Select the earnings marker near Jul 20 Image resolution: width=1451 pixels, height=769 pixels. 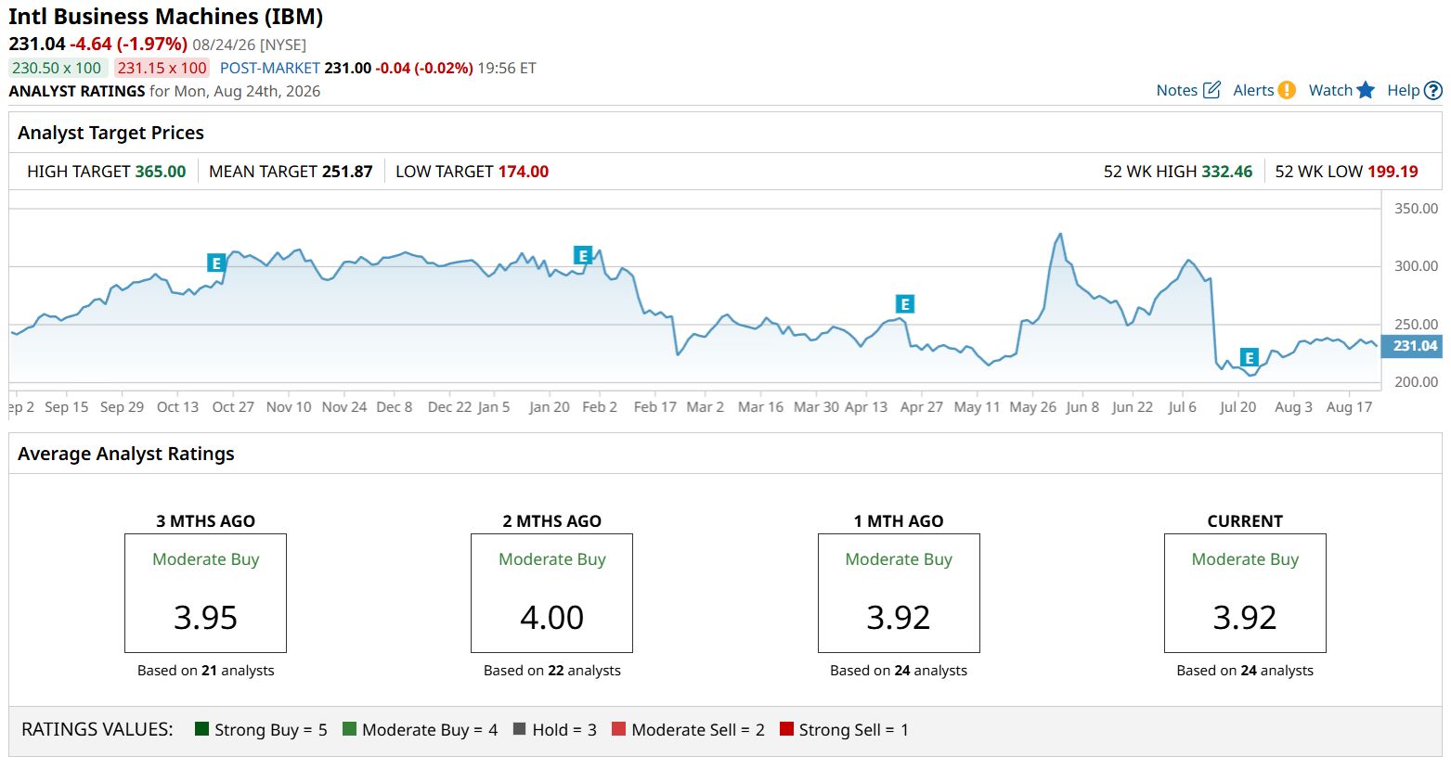1250,358
